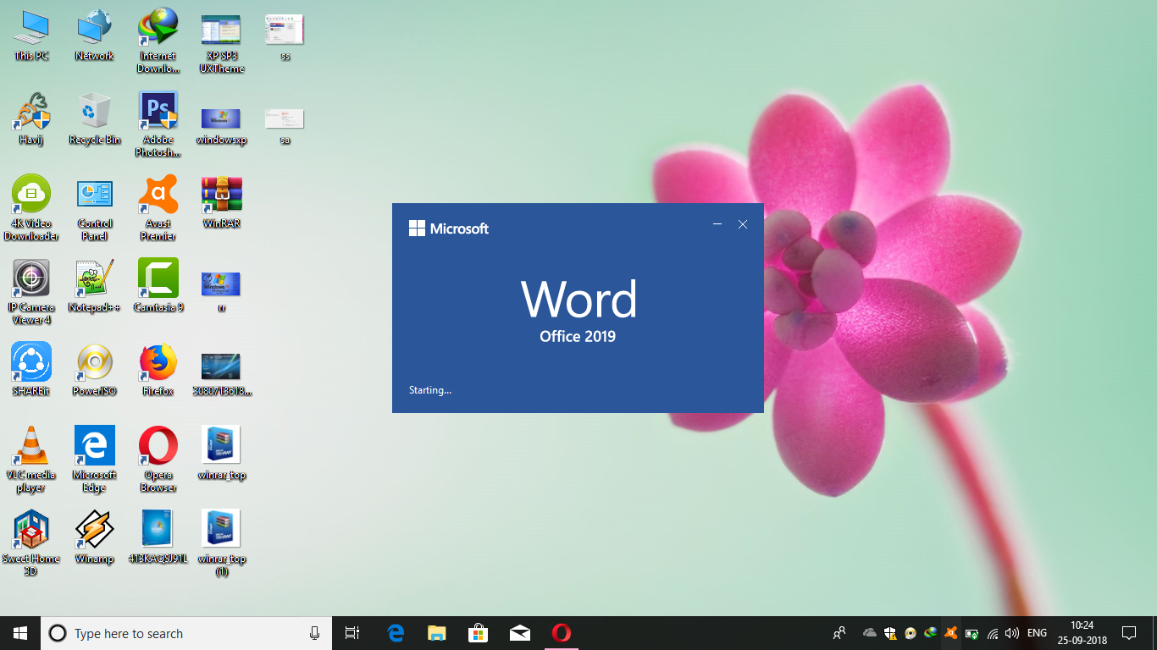Viewport: 1157px width, 650px height.
Task: Open the PowerISO disc tray icon
Action: point(911,633)
